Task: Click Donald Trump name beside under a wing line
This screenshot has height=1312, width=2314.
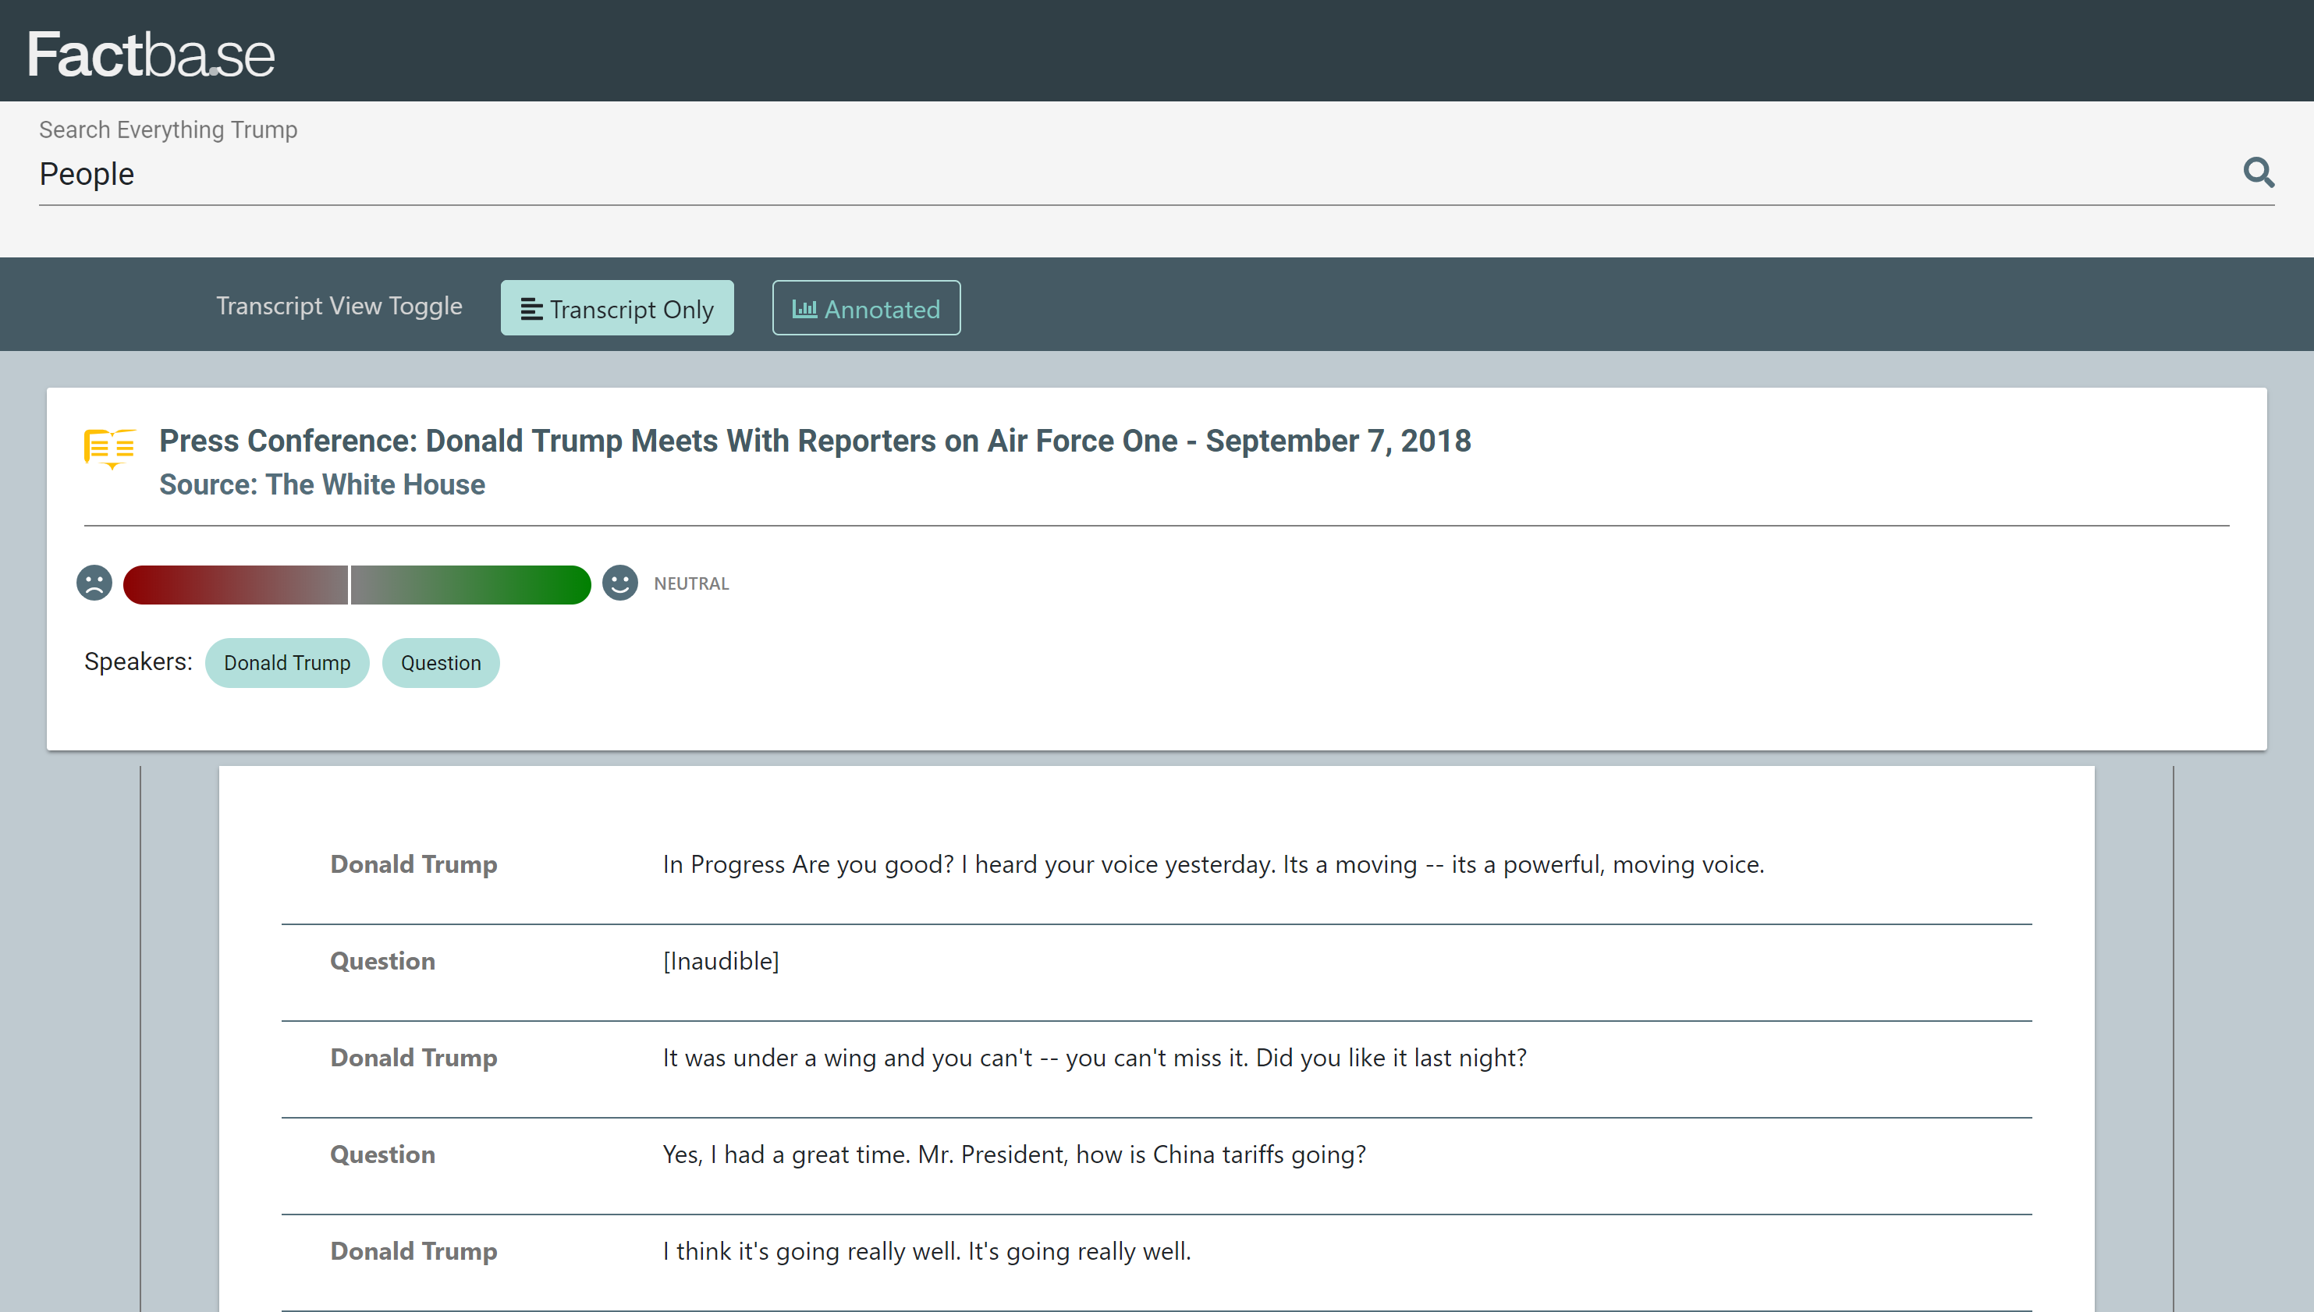Action: (413, 1057)
